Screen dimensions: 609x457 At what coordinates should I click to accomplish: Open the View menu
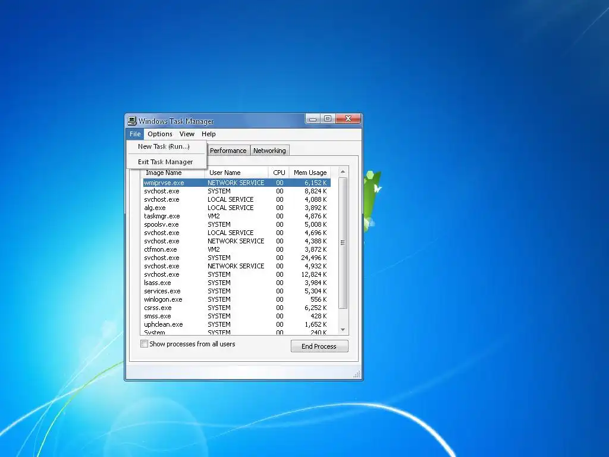click(187, 134)
